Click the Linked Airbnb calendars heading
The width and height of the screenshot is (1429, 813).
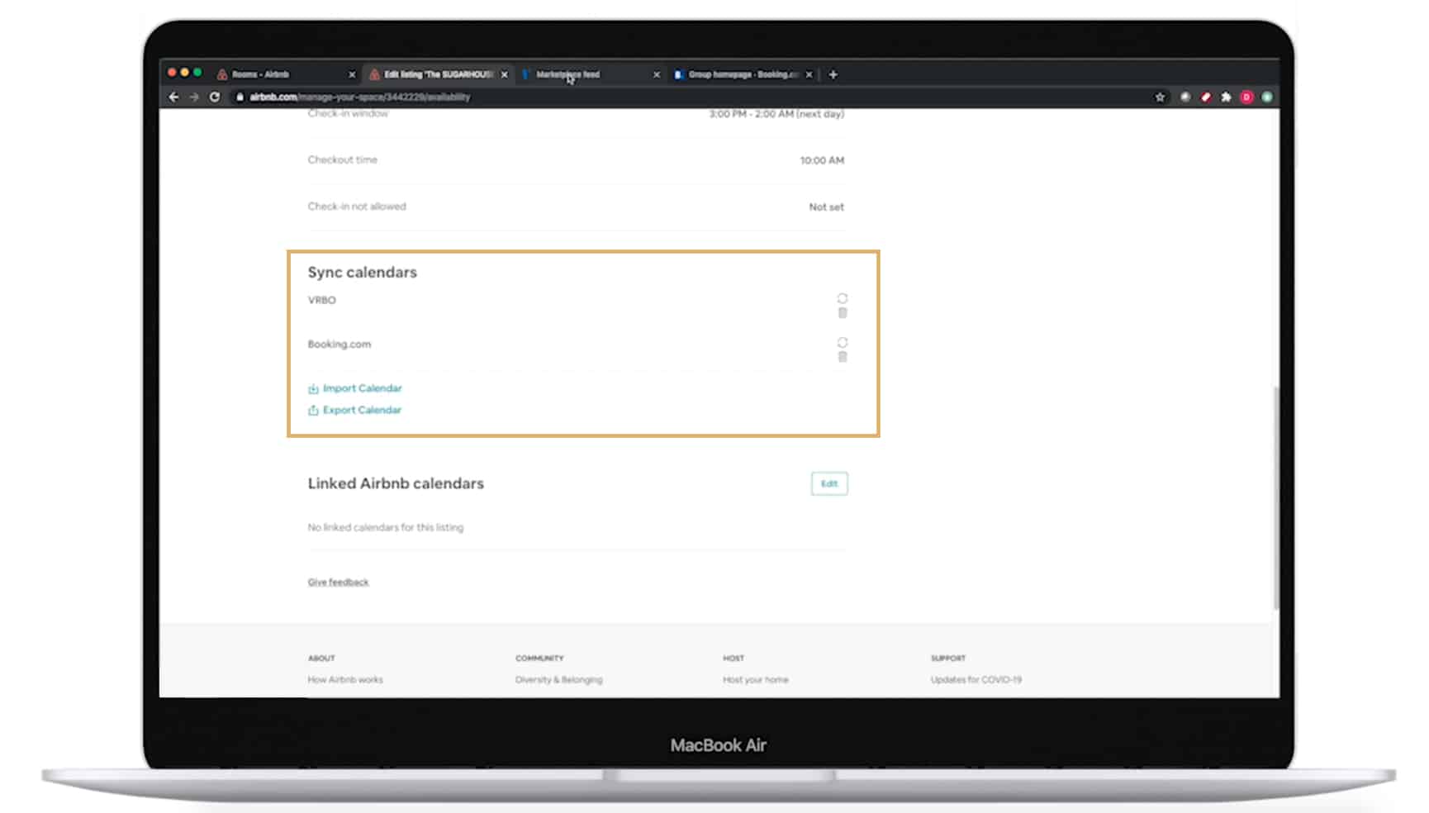click(396, 483)
